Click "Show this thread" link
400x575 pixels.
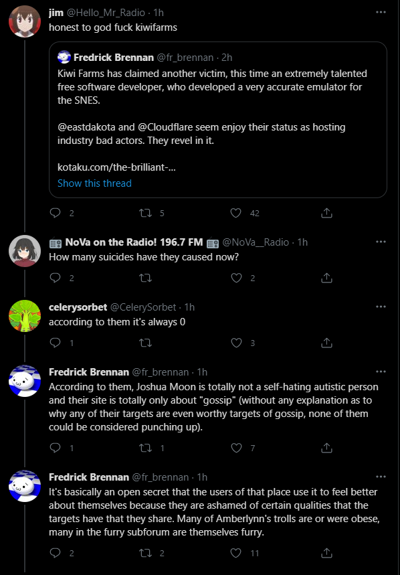coord(94,183)
